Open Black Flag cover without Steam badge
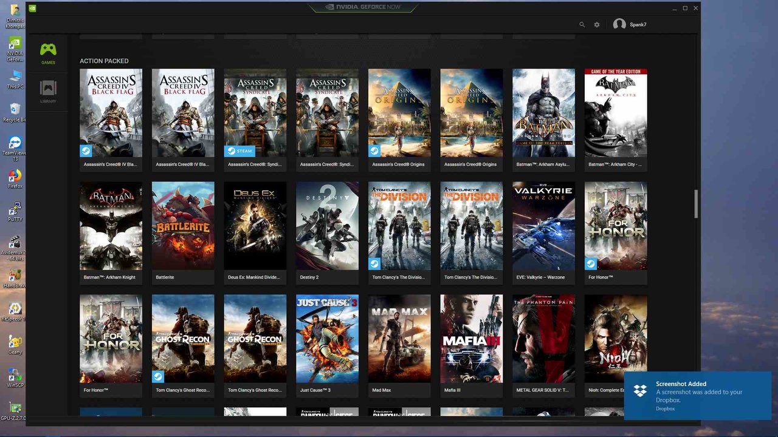This screenshot has width=778, height=437. pos(183,113)
